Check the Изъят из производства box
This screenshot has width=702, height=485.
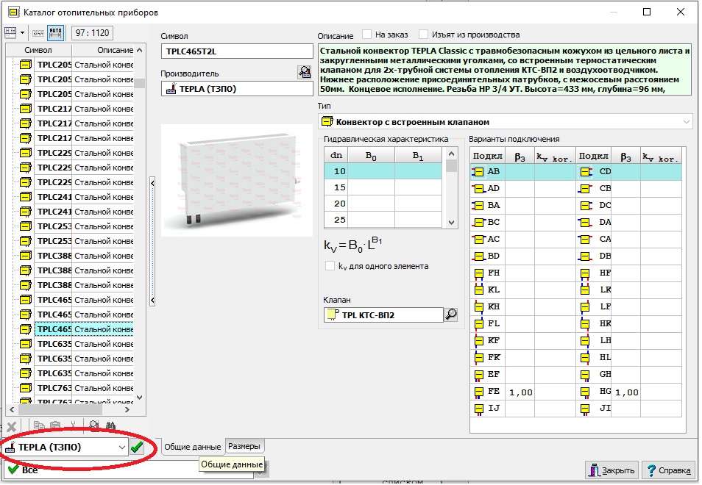click(423, 35)
